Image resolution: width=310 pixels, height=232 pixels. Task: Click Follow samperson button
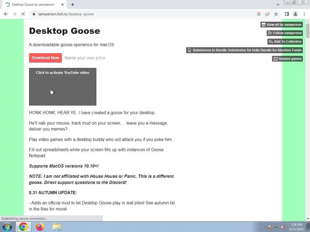tap(285, 33)
